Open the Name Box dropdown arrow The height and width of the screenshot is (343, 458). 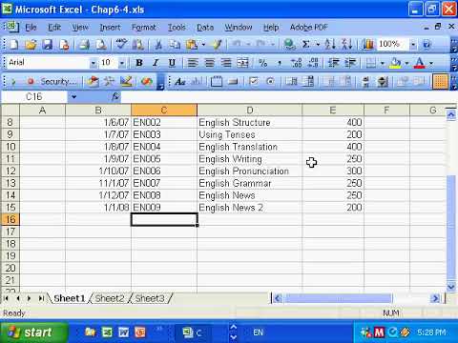click(x=73, y=96)
